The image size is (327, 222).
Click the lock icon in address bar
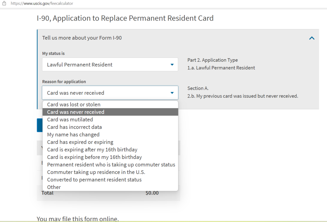click(4, 3)
